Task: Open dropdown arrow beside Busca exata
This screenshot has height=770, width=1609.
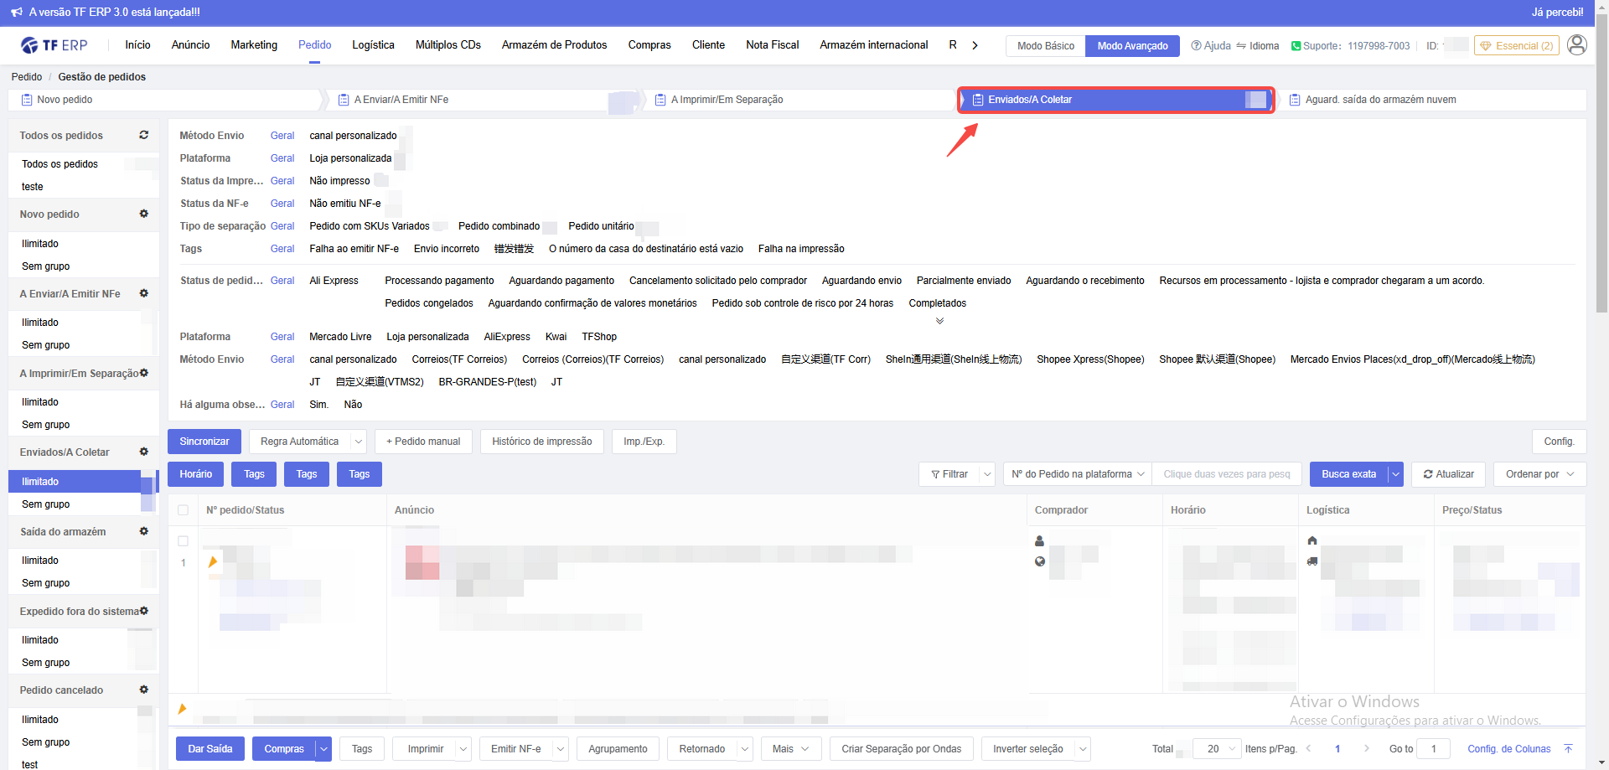Action: (x=1395, y=474)
